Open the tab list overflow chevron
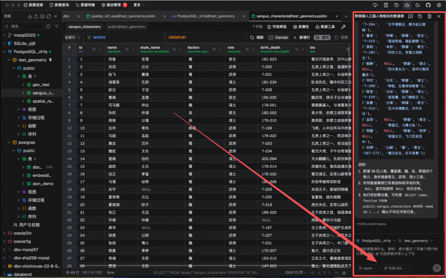The width and height of the screenshot is (446, 278). coord(346,16)
